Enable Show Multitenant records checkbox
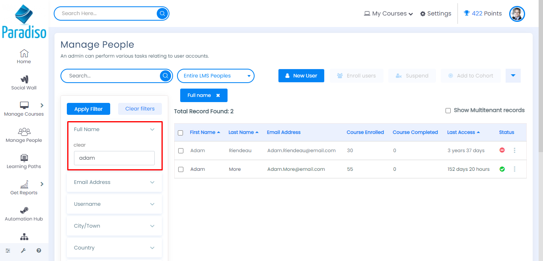The image size is (543, 261). [448, 110]
